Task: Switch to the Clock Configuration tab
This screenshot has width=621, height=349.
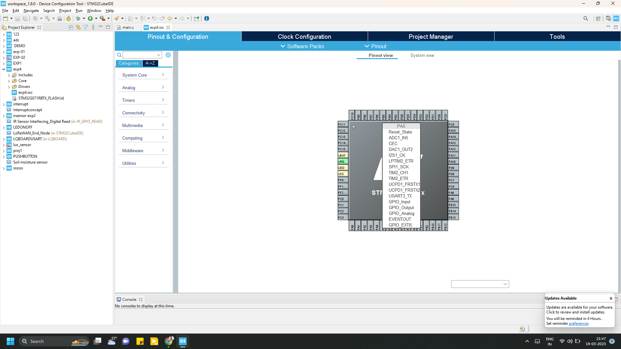Action: click(x=304, y=37)
